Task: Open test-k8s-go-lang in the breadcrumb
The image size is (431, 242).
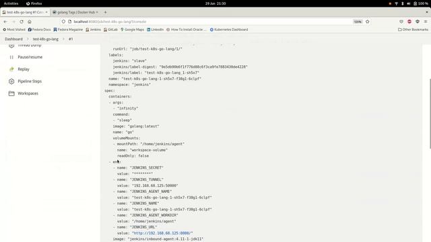Action: point(46,39)
